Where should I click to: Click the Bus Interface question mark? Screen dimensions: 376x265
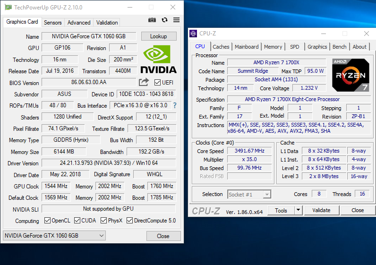tap(175, 105)
